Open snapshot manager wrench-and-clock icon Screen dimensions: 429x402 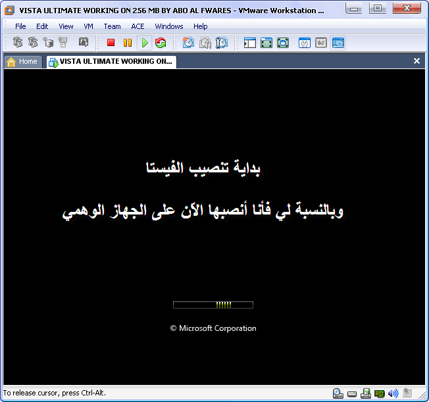pyautogui.click(x=221, y=43)
